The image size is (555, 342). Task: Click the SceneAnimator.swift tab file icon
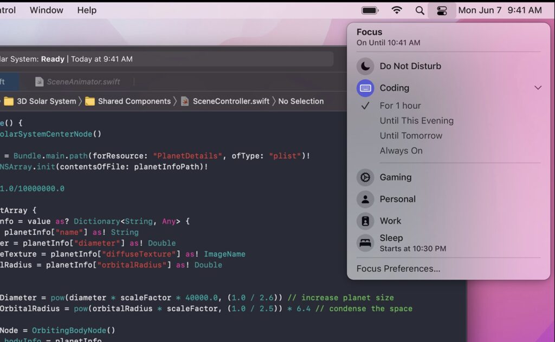[x=39, y=82]
